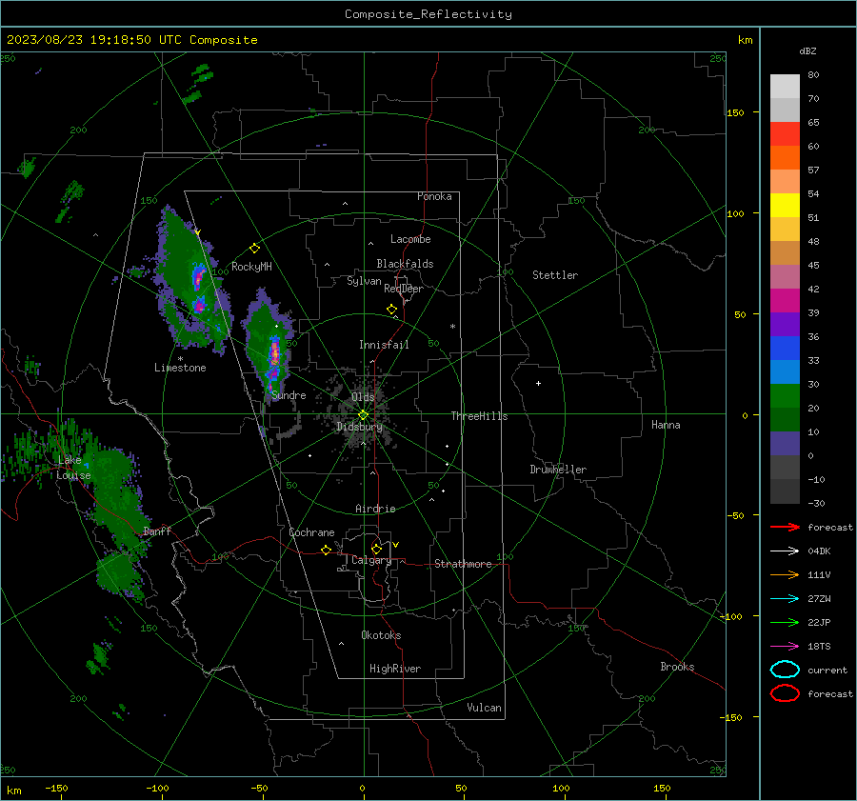Click the 'Airdrie' city label
This screenshot has height=801, width=857.
click(x=375, y=509)
